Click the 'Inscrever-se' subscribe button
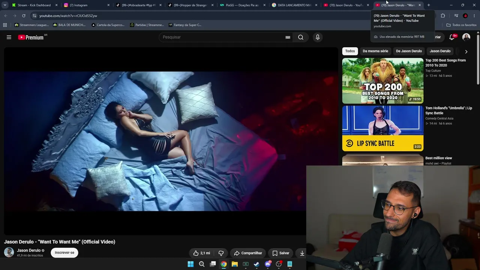480x270 pixels. 64,253
